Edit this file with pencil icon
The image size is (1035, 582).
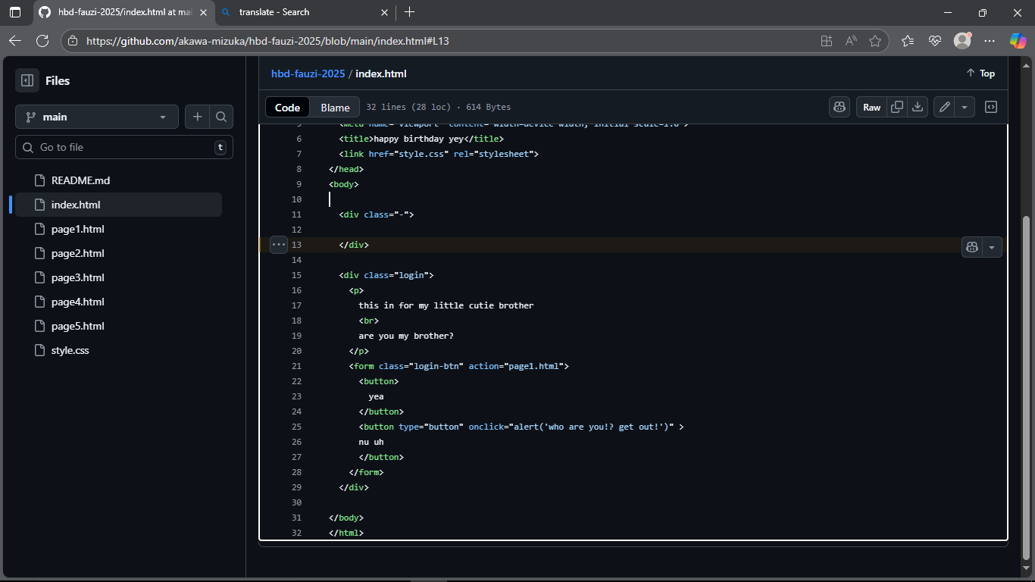click(944, 107)
